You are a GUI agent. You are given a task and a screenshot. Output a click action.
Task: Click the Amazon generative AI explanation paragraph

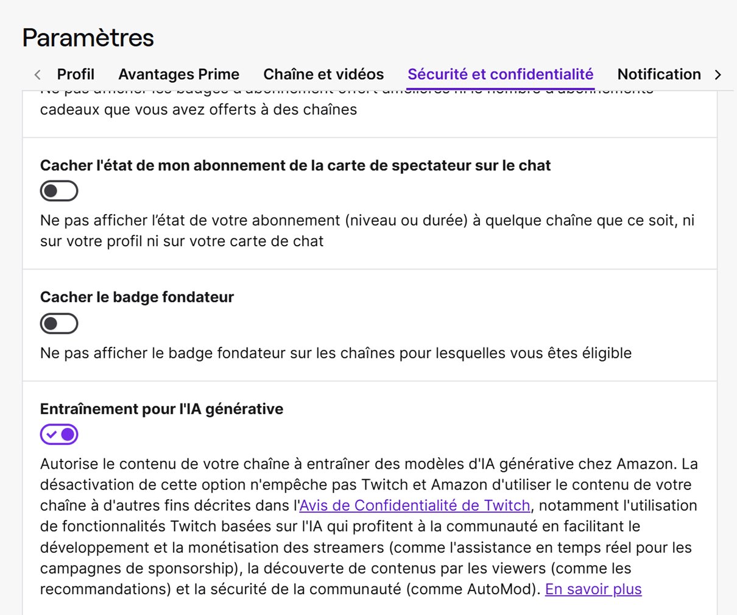pos(369,527)
